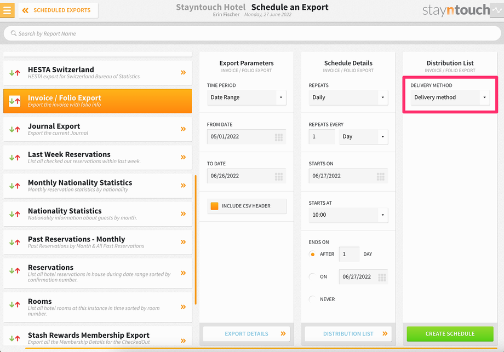The width and height of the screenshot is (504, 352).
Task: Select the Invoice / Folio Export row
Action: (98, 101)
